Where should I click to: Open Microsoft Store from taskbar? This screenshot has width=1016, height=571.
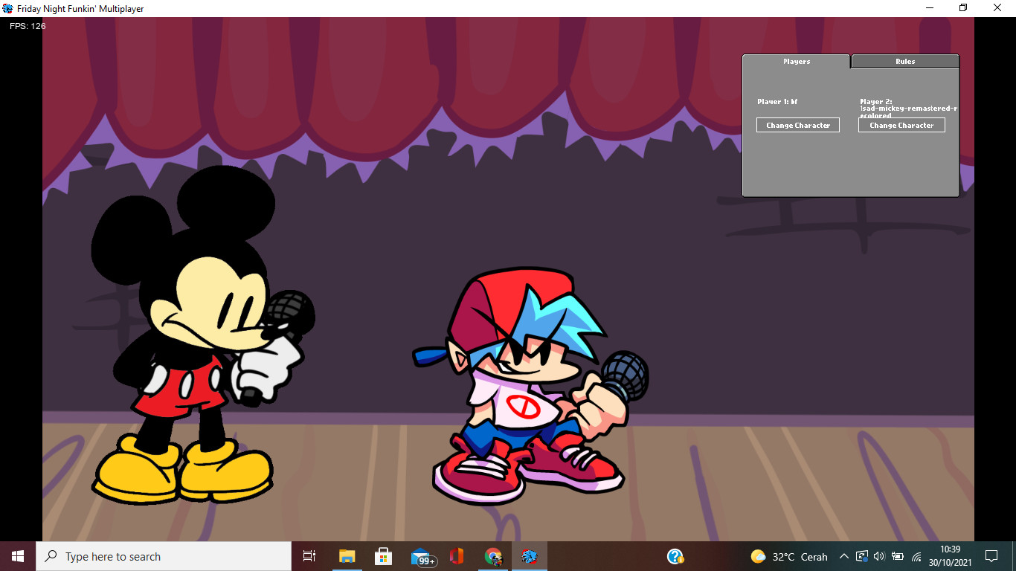[x=383, y=556]
